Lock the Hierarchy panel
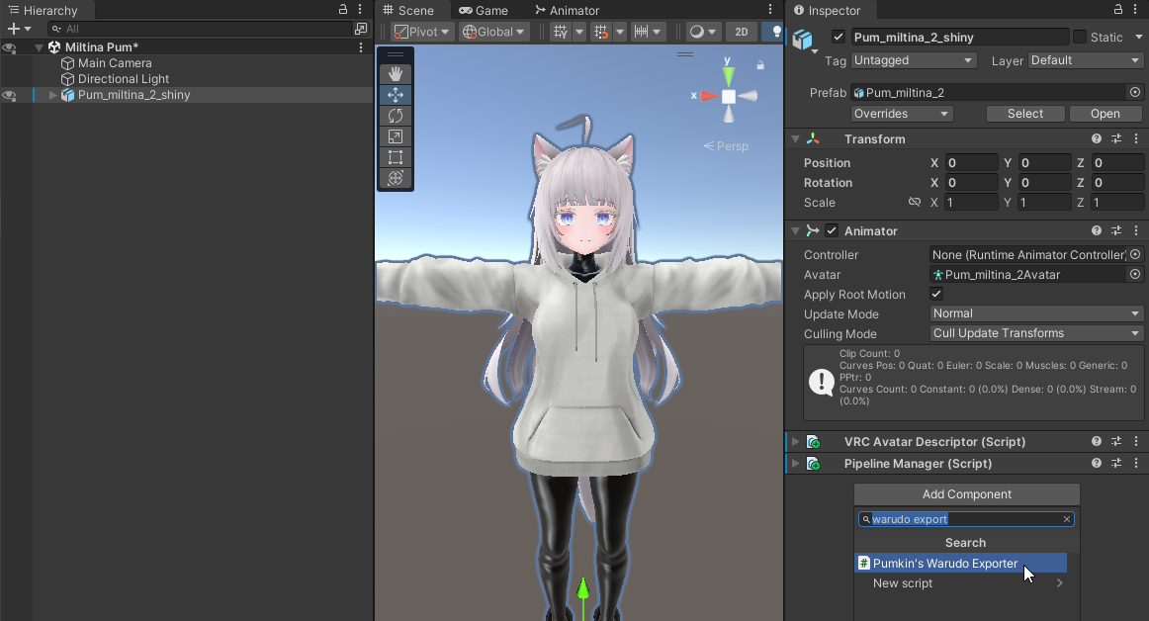Viewport: 1149px width, 621px height. coord(343,10)
